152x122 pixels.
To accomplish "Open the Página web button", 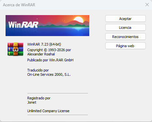I will pos(126,46).
